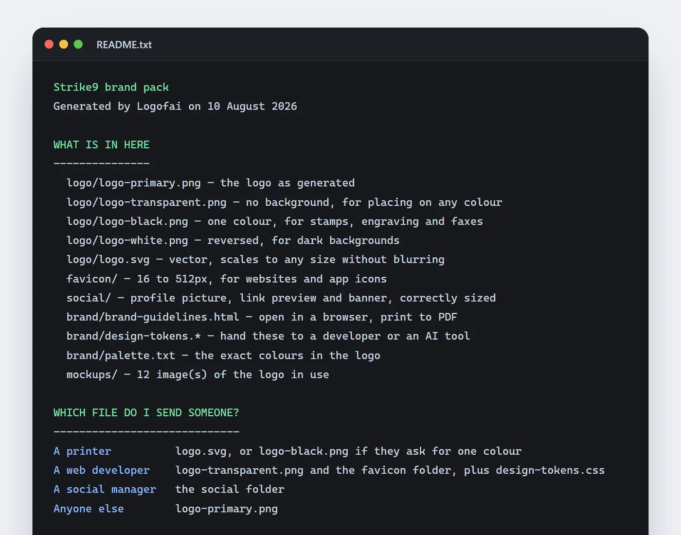The width and height of the screenshot is (681, 535).
Task: Click the red close dot
Action: pyautogui.click(x=49, y=44)
